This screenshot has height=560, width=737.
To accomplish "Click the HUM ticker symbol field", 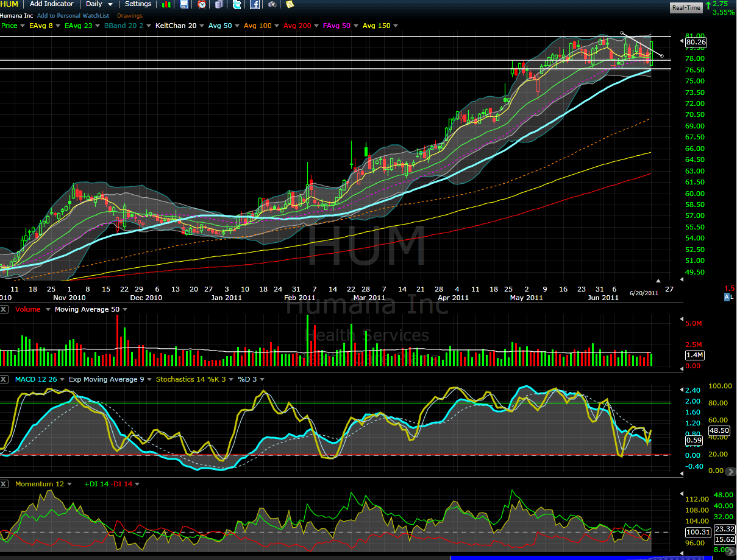I will point(10,4).
